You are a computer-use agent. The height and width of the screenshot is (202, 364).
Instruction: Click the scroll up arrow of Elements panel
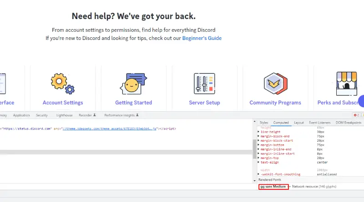tap(254, 121)
